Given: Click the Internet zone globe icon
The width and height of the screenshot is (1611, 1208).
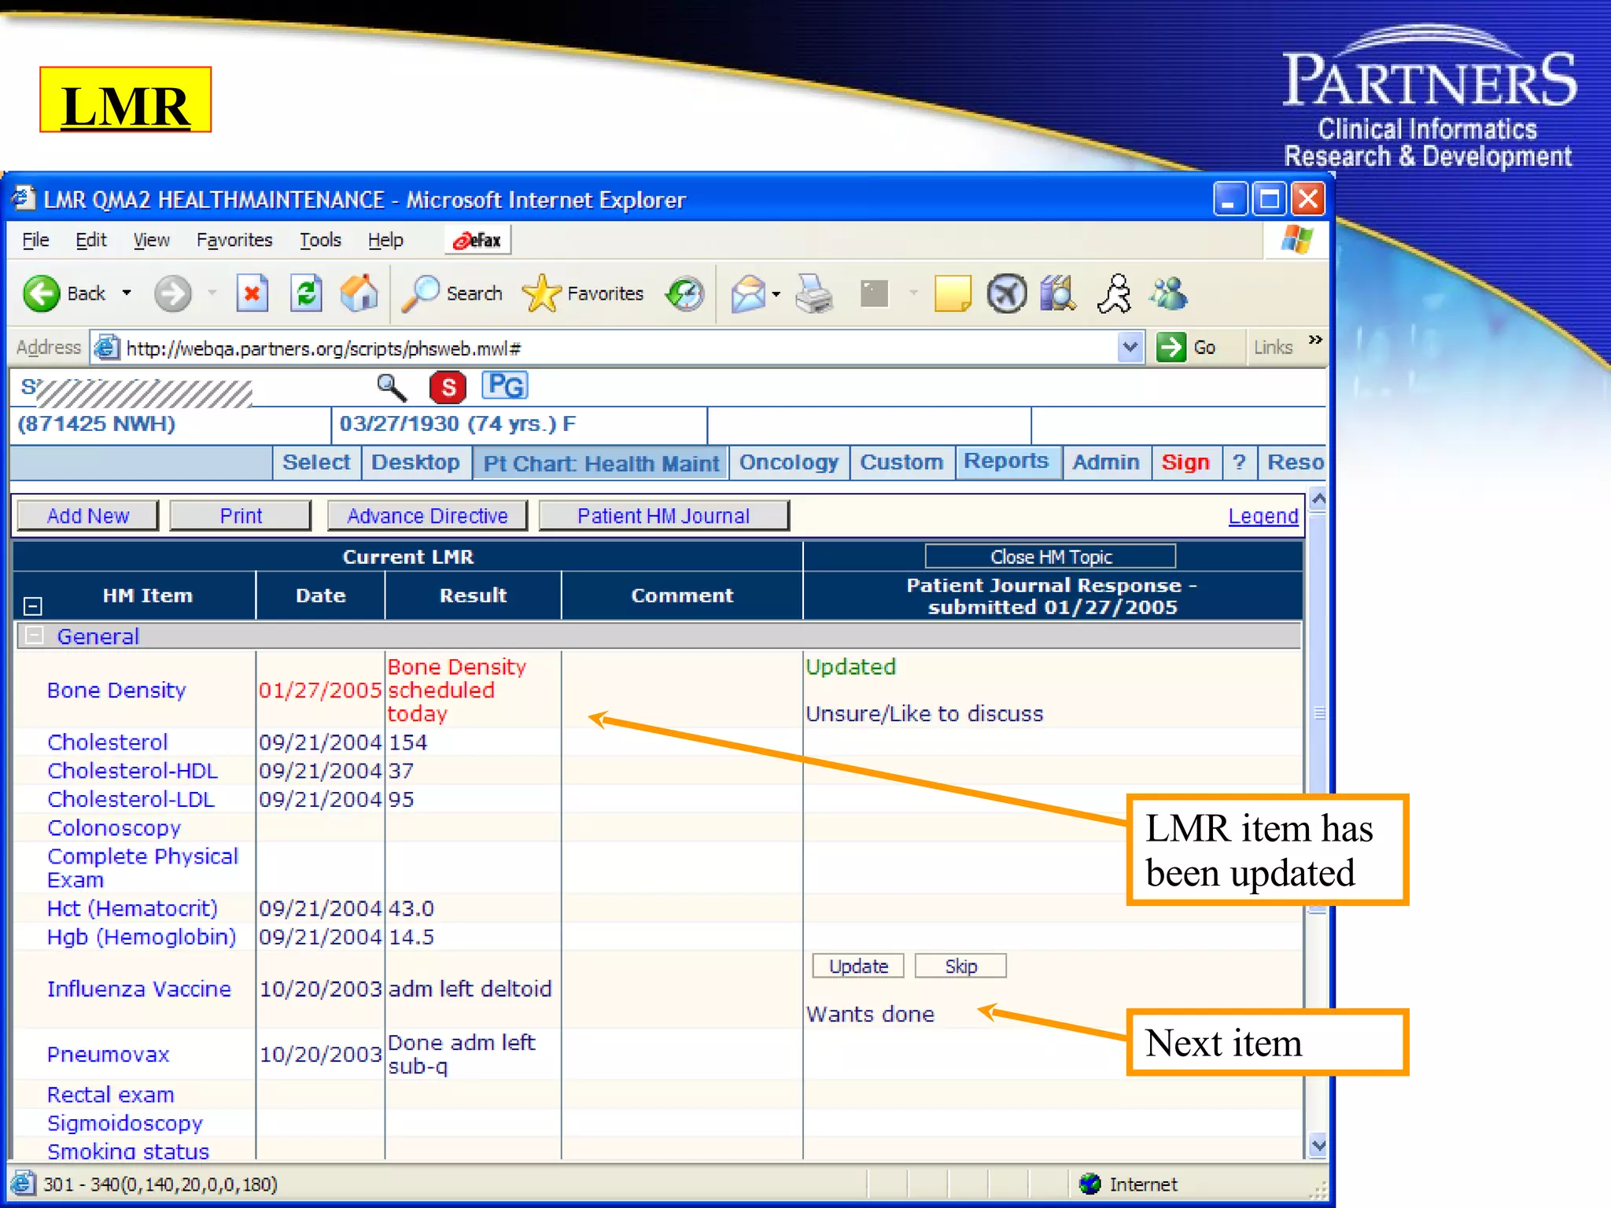Looking at the screenshot, I should click(x=1089, y=1184).
